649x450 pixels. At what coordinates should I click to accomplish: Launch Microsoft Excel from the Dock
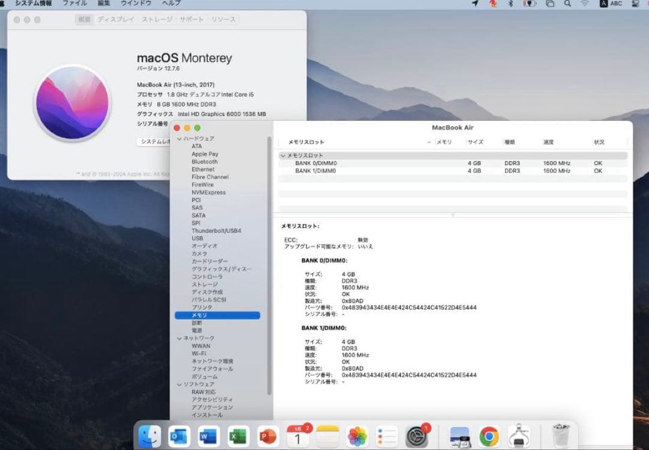coord(239,436)
